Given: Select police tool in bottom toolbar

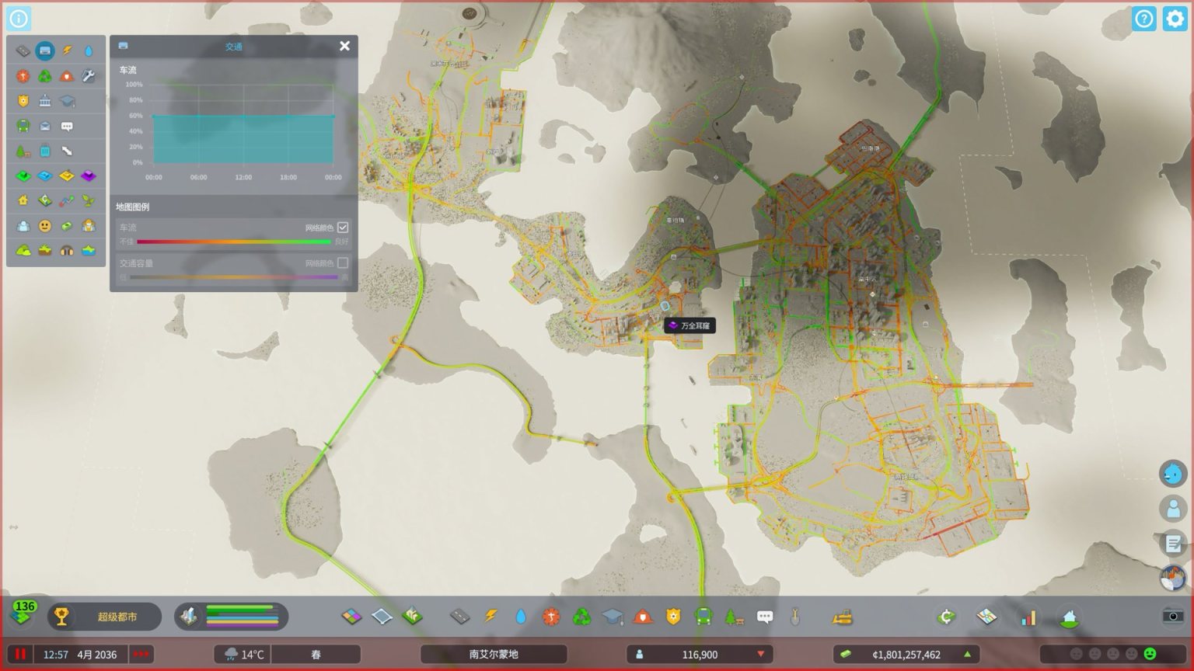Looking at the screenshot, I should pos(673,617).
